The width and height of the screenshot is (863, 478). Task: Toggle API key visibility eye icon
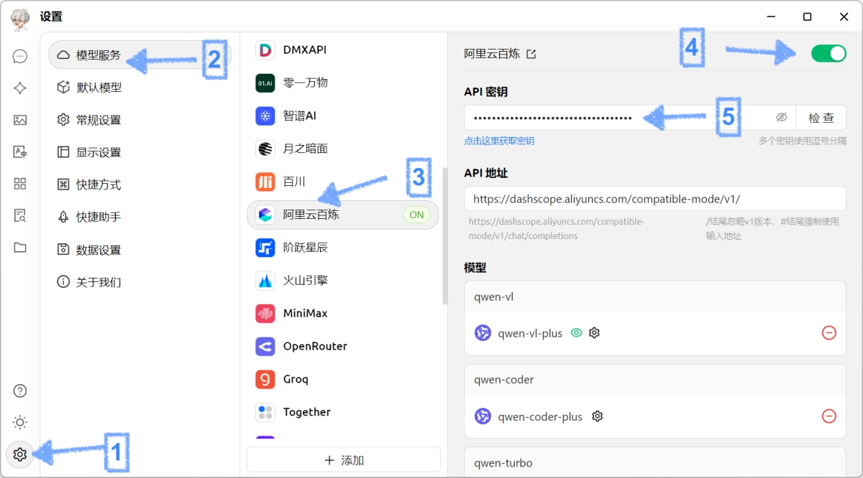pyautogui.click(x=782, y=118)
